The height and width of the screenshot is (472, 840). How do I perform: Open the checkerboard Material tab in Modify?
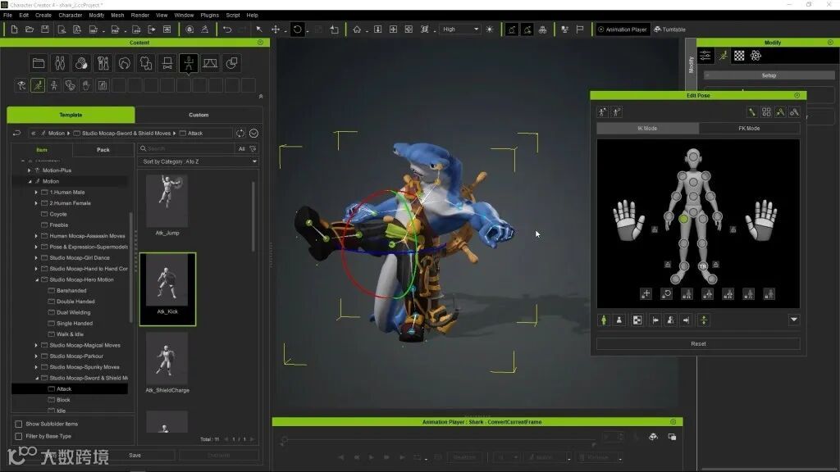pyautogui.click(x=739, y=56)
